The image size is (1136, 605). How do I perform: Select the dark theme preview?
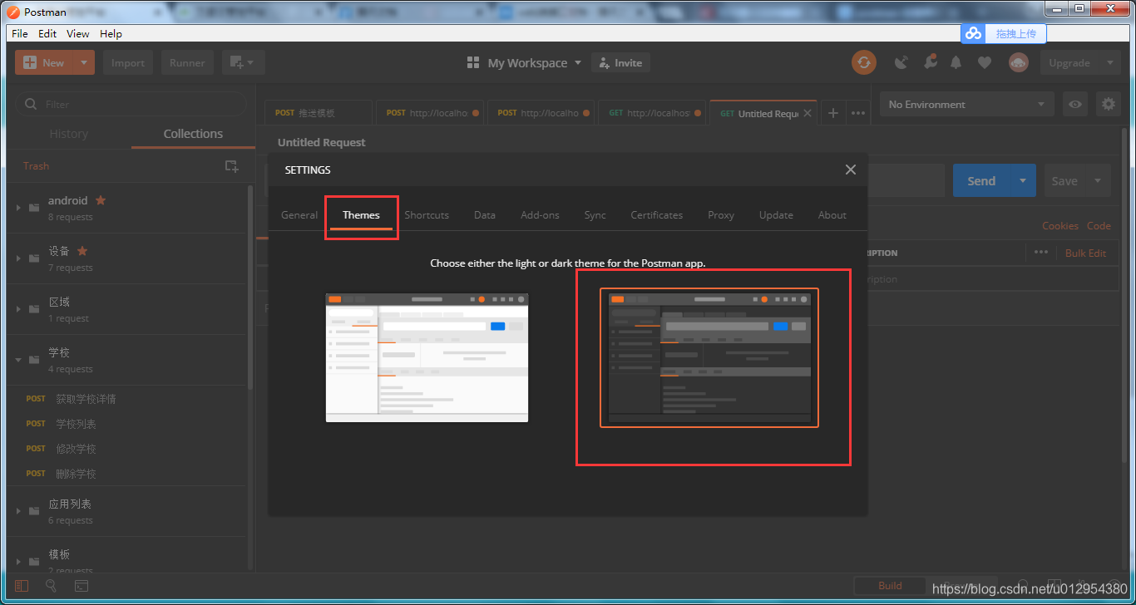coord(709,357)
